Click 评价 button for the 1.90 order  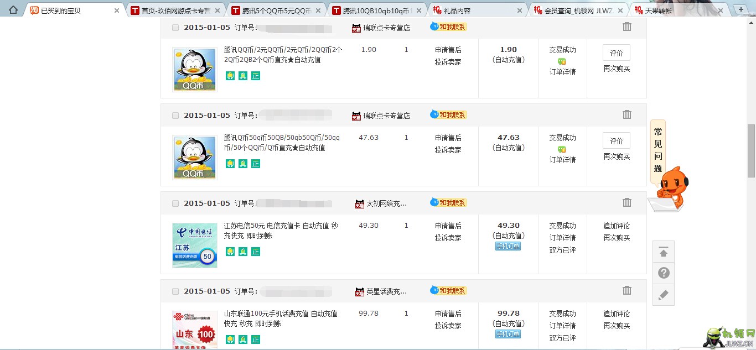coord(617,53)
